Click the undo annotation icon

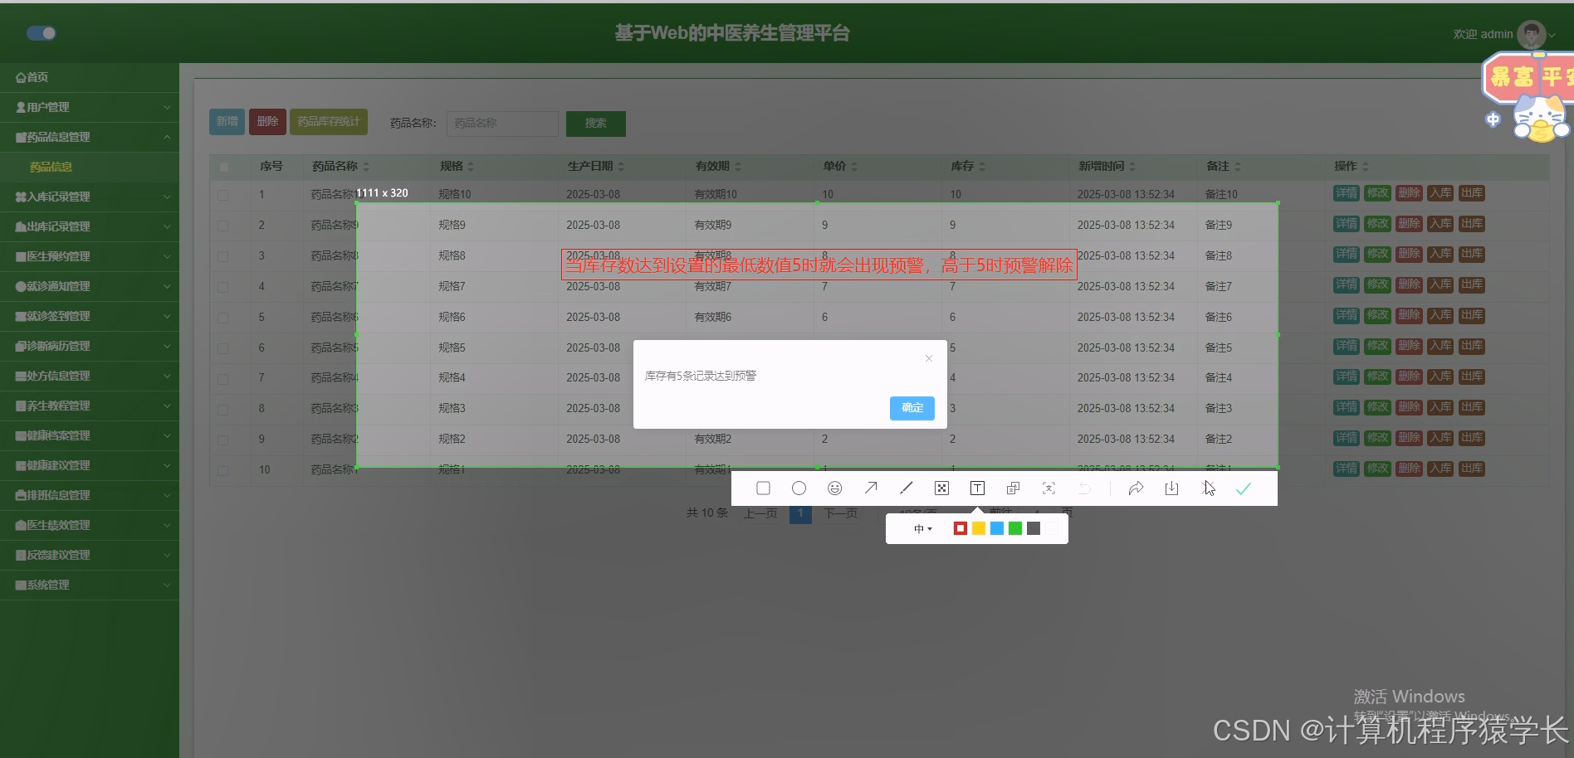point(1084,488)
